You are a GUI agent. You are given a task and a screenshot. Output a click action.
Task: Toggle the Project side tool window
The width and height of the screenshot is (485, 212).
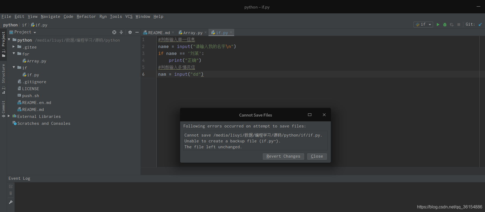(3, 44)
